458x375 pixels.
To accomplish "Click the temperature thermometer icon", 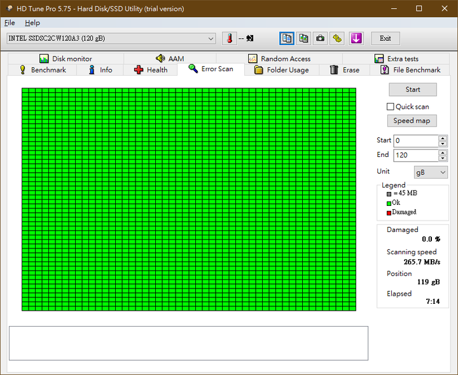I will [229, 38].
